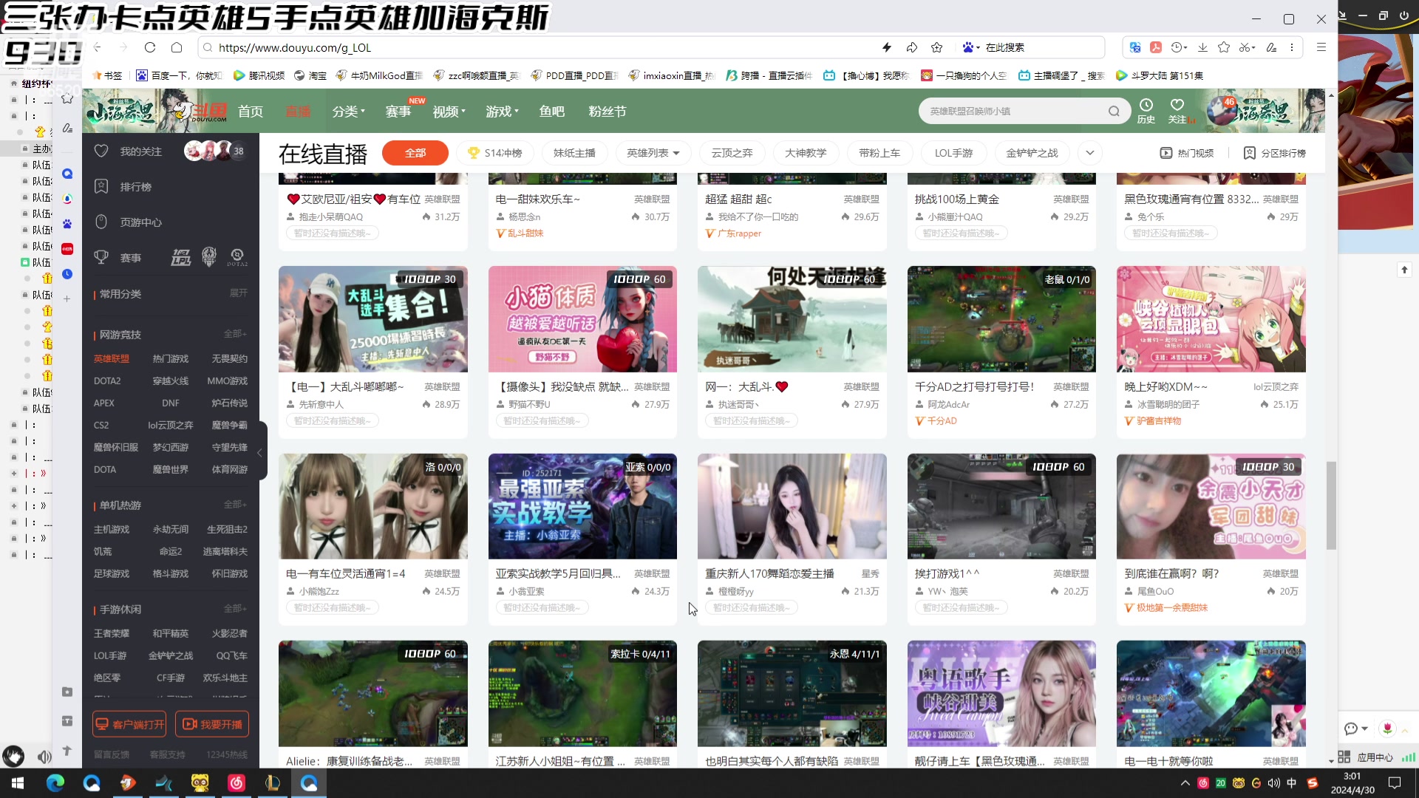Open the 粉丝节 navigation tab
Image resolution: width=1419 pixels, height=798 pixels.
(607, 112)
